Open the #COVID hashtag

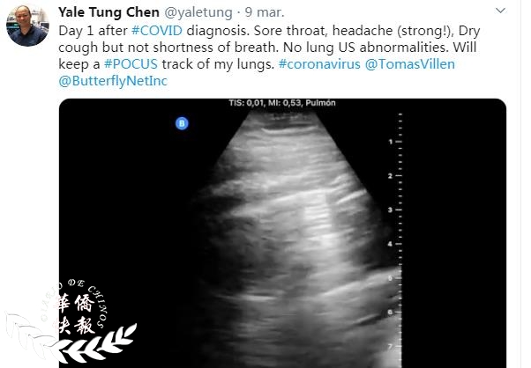pos(157,31)
